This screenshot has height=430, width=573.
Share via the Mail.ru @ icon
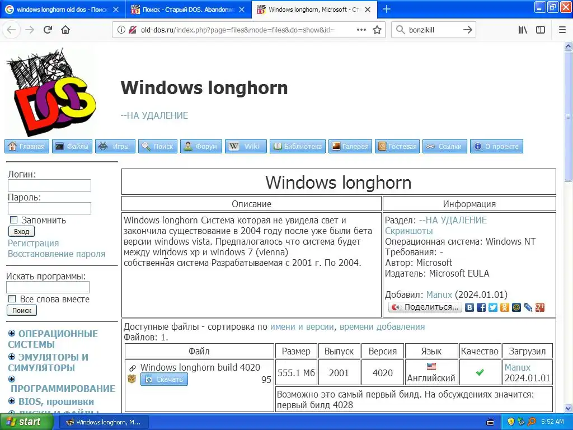[x=516, y=307]
